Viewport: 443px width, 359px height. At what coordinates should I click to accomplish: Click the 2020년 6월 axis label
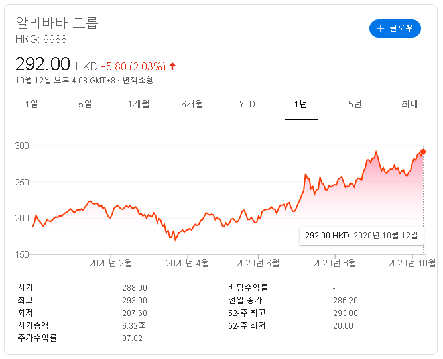pos(258,263)
